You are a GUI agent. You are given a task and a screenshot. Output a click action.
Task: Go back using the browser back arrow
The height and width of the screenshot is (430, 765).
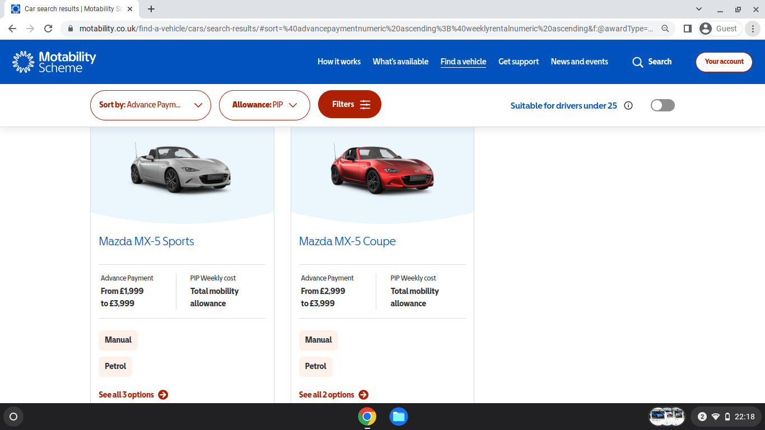12,29
